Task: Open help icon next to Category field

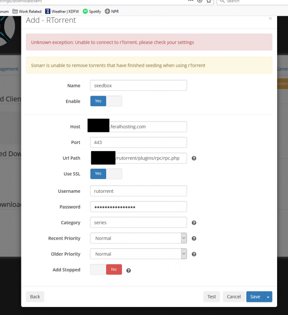Action: [194, 223]
